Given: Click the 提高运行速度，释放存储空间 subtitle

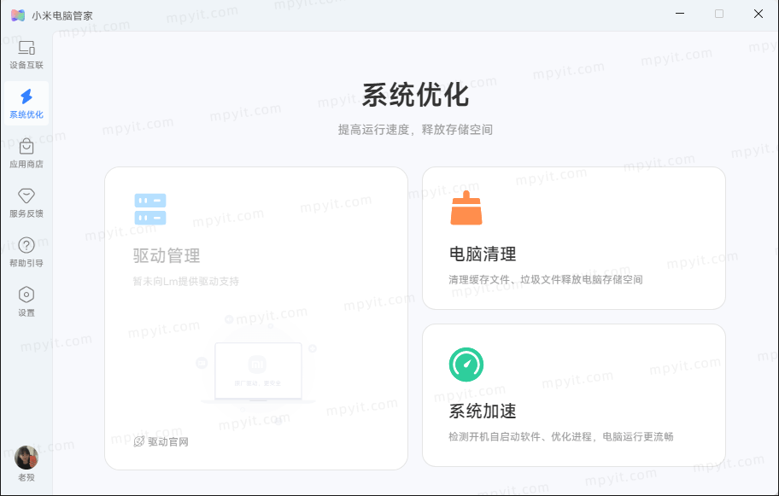Looking at the screenshot, I should coord(415,130).
